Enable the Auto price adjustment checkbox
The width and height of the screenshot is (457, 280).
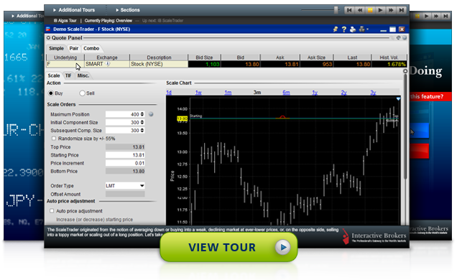tap(52, 211)
